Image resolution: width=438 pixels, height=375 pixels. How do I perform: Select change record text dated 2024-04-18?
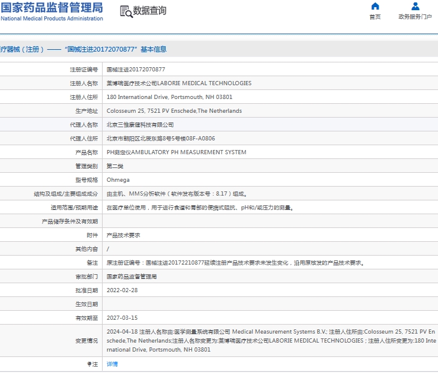271,341
